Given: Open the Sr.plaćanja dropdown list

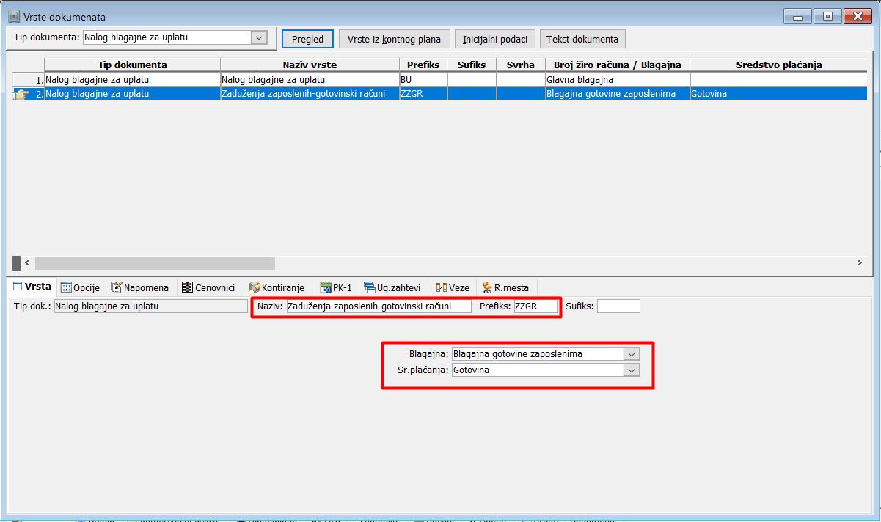Looking at the screenshot, I should [632, 370].
